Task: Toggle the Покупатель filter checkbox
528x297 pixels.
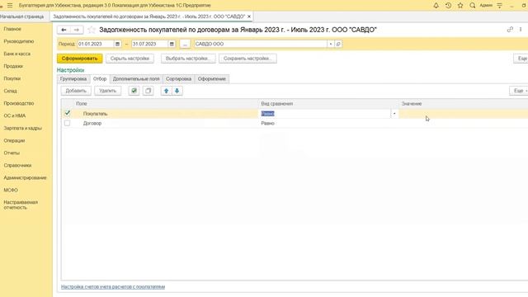Action: click(x=68, y=113)
